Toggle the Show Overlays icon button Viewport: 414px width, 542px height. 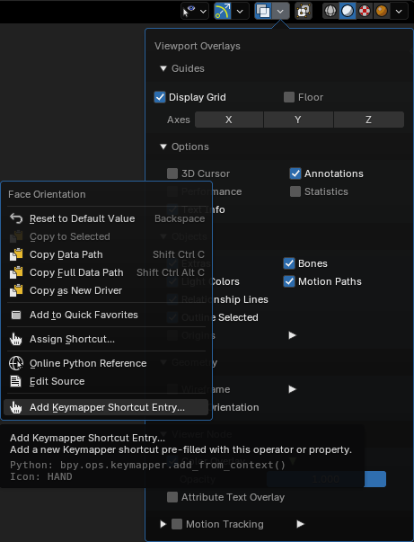pyautogui.click(x=263, y=11)
